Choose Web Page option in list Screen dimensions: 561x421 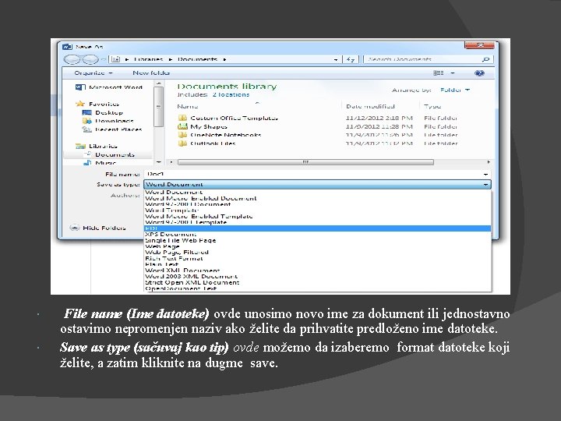(x=318, y=246)
